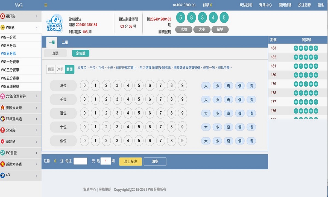The width and height of the screenshot is (328, 197).
Task: Click the WG彩 yellow W icon
Action: coord(3,27)
